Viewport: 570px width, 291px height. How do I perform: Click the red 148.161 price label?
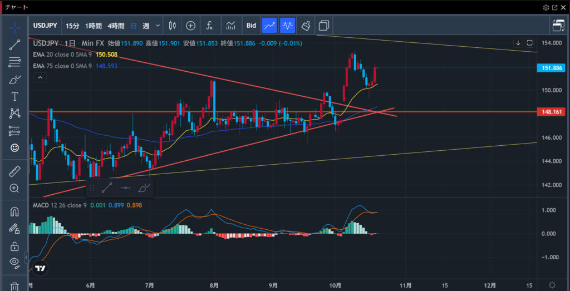(551, 112)
